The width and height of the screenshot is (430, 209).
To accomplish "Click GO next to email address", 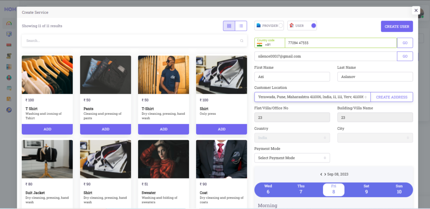I will tap(405, 57).
